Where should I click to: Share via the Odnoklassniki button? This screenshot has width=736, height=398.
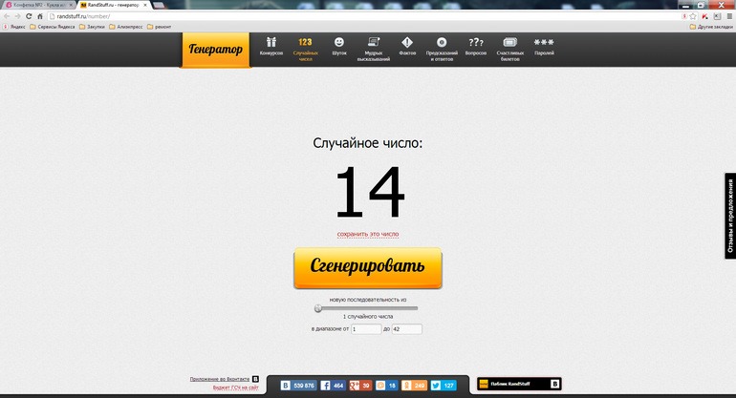415,385
